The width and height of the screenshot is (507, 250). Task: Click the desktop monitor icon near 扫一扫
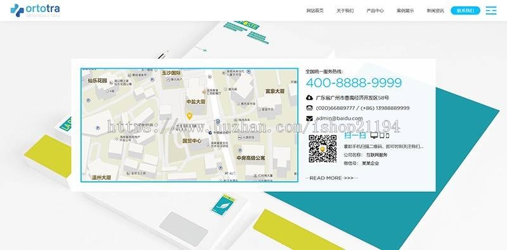point(374,135)
